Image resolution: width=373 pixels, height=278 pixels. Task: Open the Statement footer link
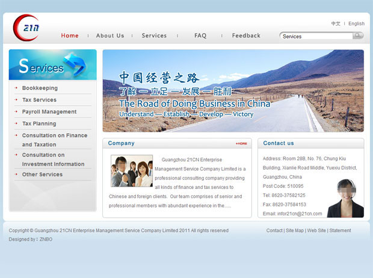[340, 230]
